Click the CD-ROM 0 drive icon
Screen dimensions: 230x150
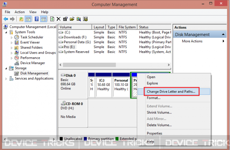click(63, 103)
